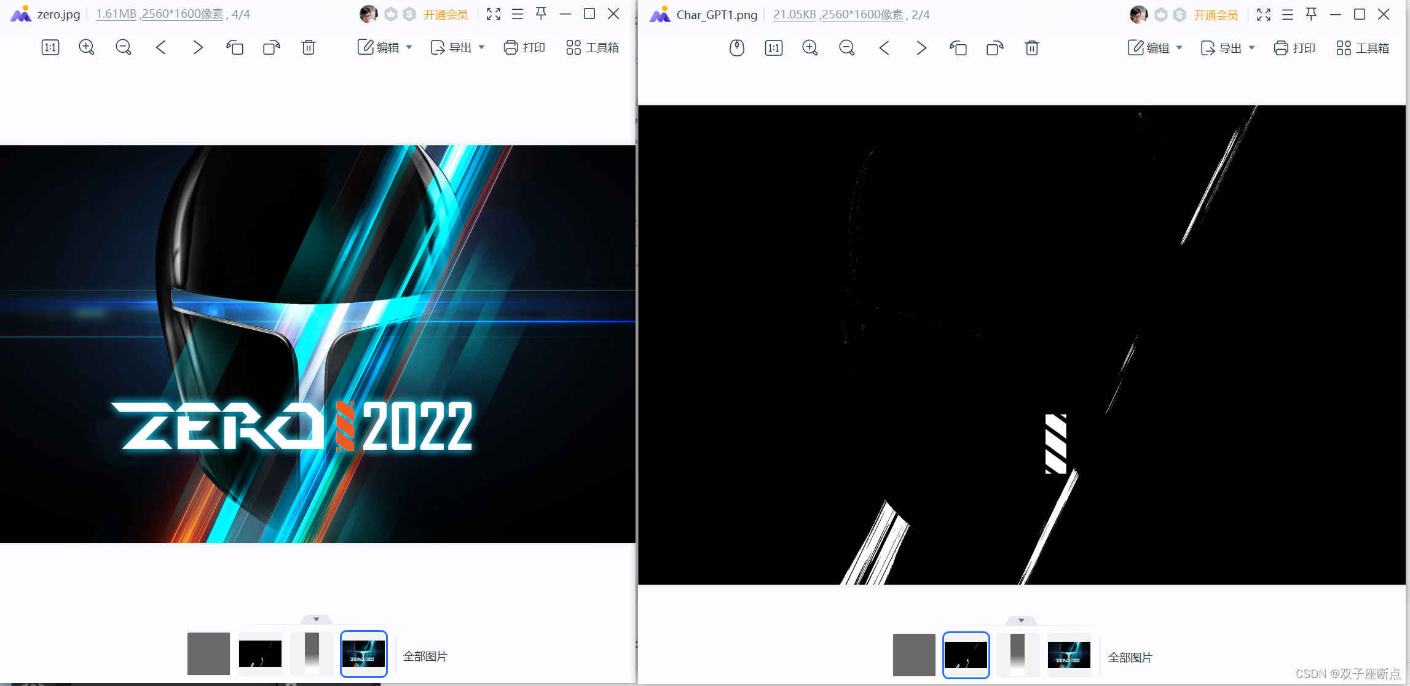
Task: Go to next image in zero.jpg window
Action: pos(197,47)
